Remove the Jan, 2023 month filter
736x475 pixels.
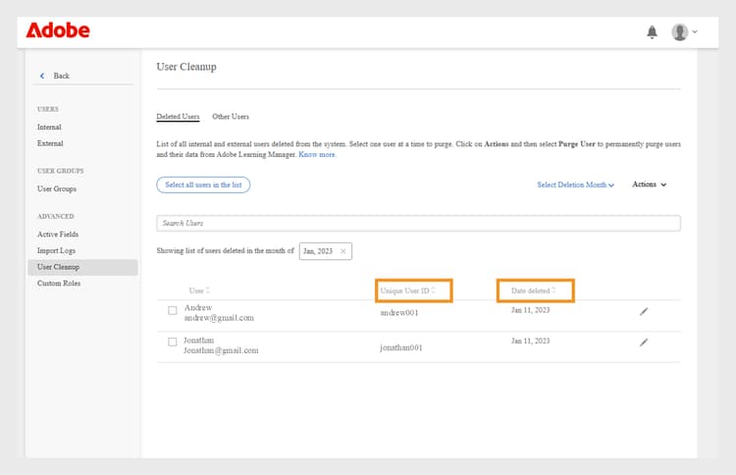342,251
